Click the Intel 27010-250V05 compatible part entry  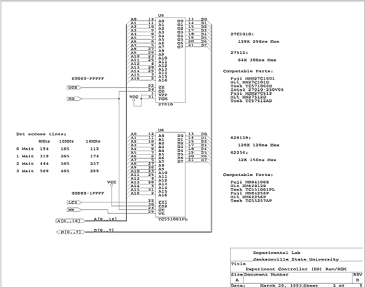tap(257, 90)
